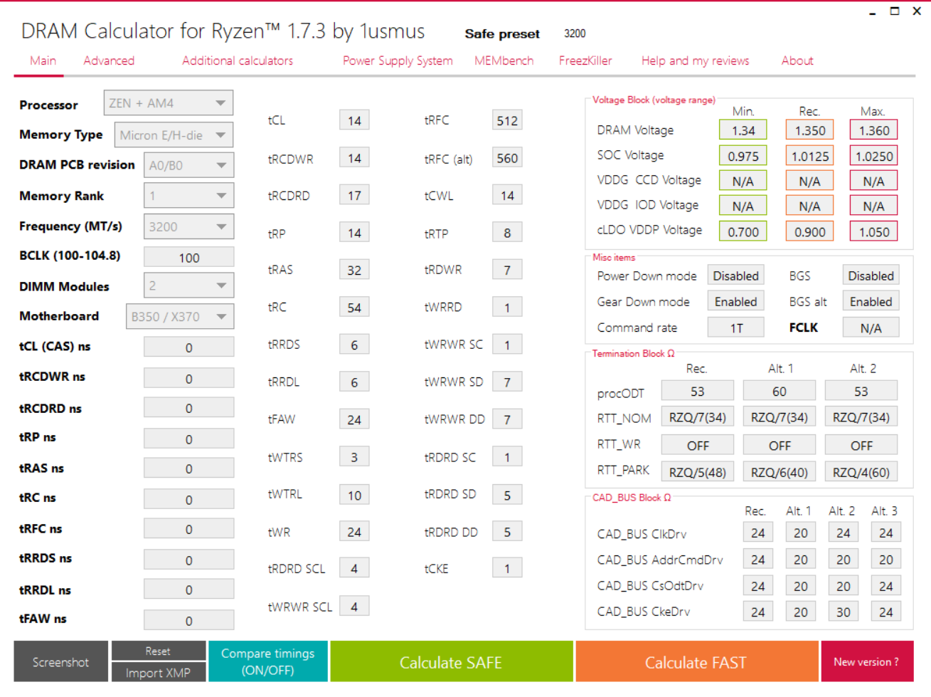Select the RTT_PARK Rec. value RZQ/5(48)
931x697 pixels.
(698, 472)
